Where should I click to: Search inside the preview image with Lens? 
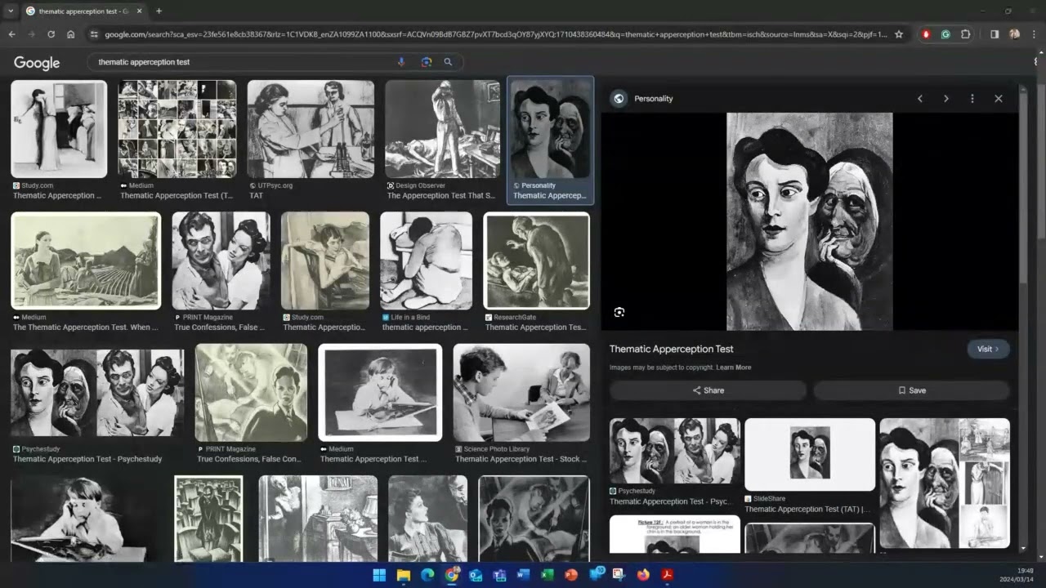[619, 312]
